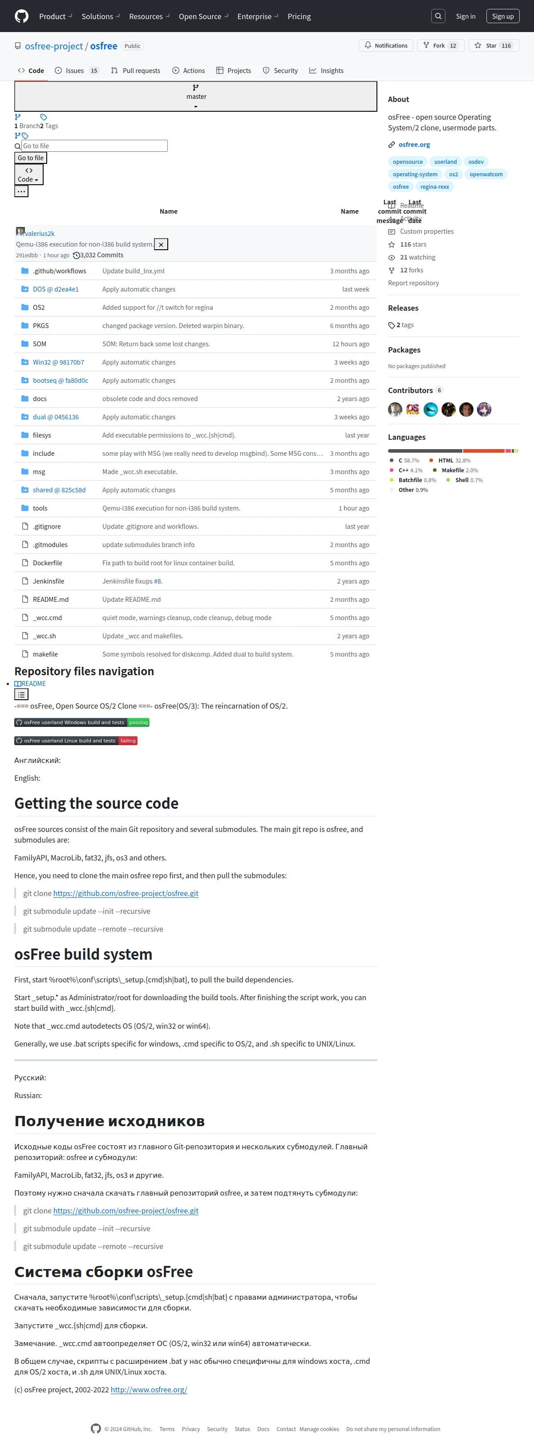The width and height of the screenshot is (534, 1452).
Task: Click the first contributor avatar
Action: (x=395, y=409)
